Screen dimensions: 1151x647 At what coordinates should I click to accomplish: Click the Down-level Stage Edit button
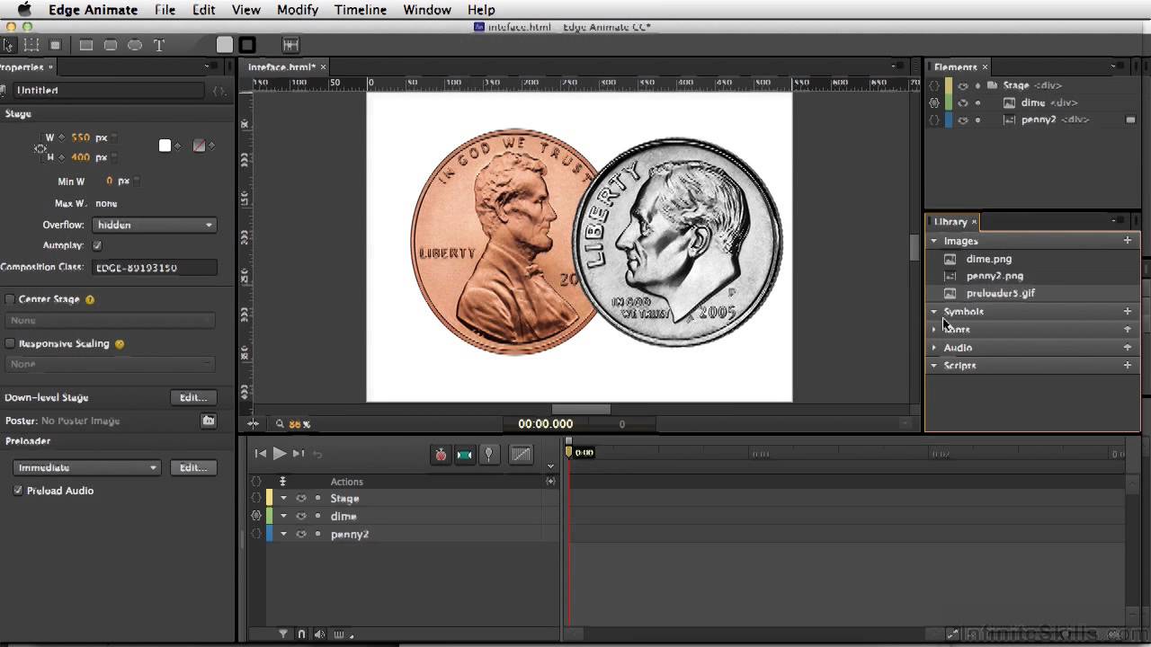pyautogui.click(x=193, y=397)
